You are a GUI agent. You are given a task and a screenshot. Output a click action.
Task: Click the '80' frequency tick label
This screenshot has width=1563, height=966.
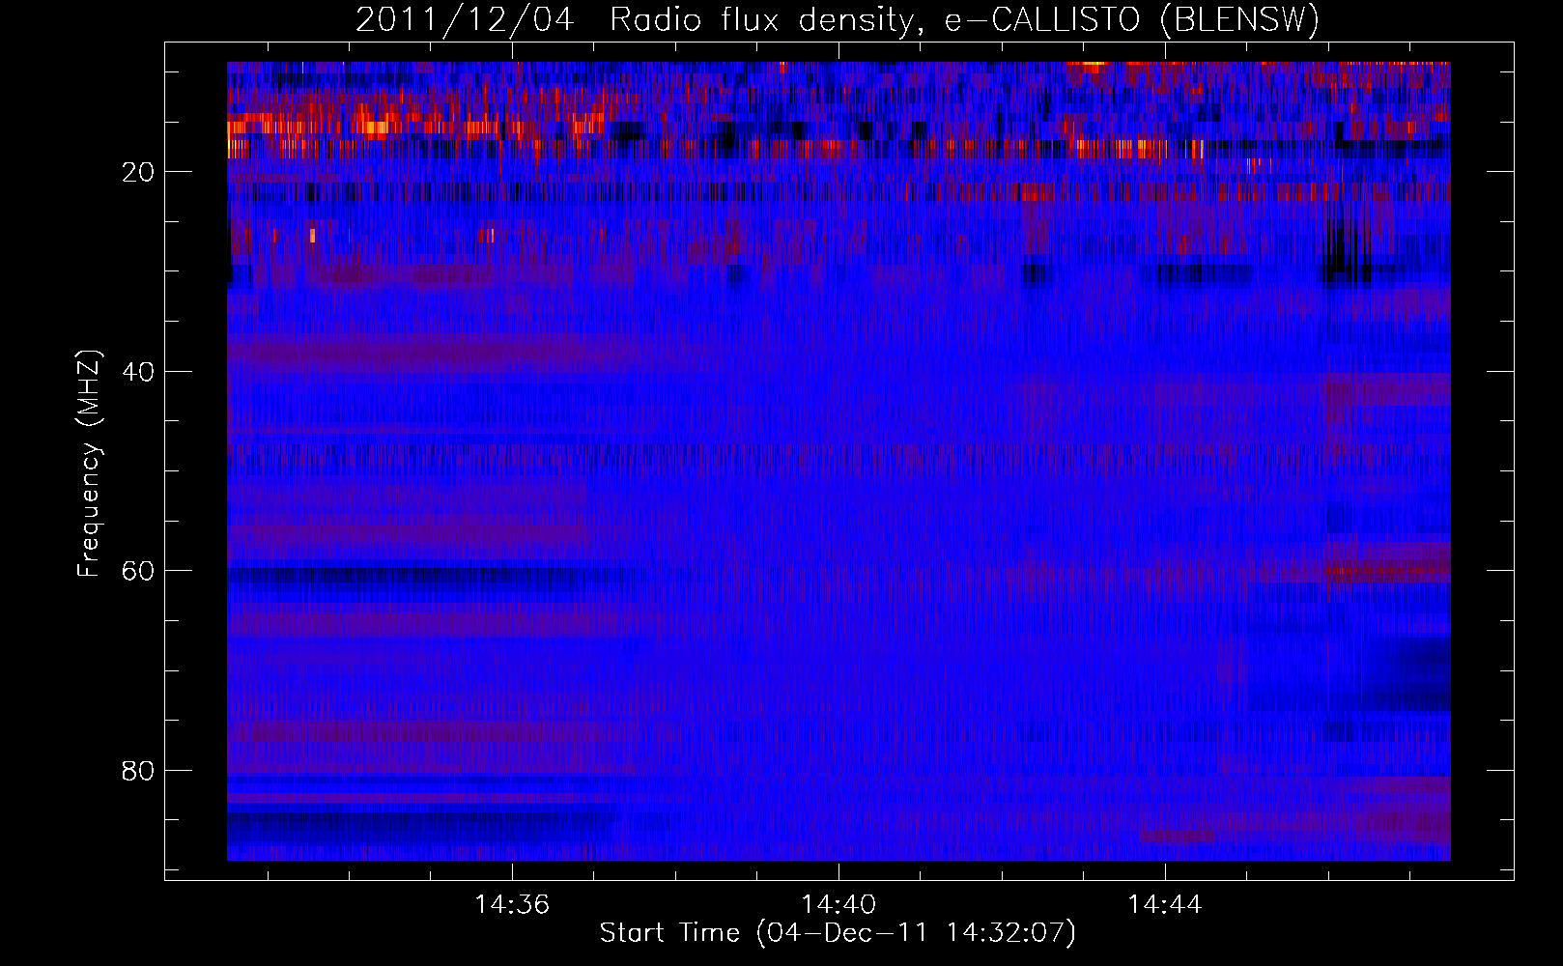(x=139, y=772)
